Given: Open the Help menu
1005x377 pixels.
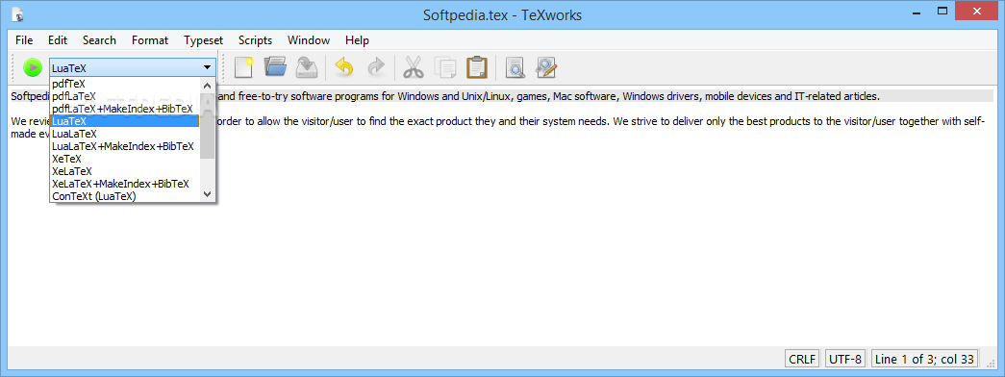Looking at the screenshot, I should 357,40.
